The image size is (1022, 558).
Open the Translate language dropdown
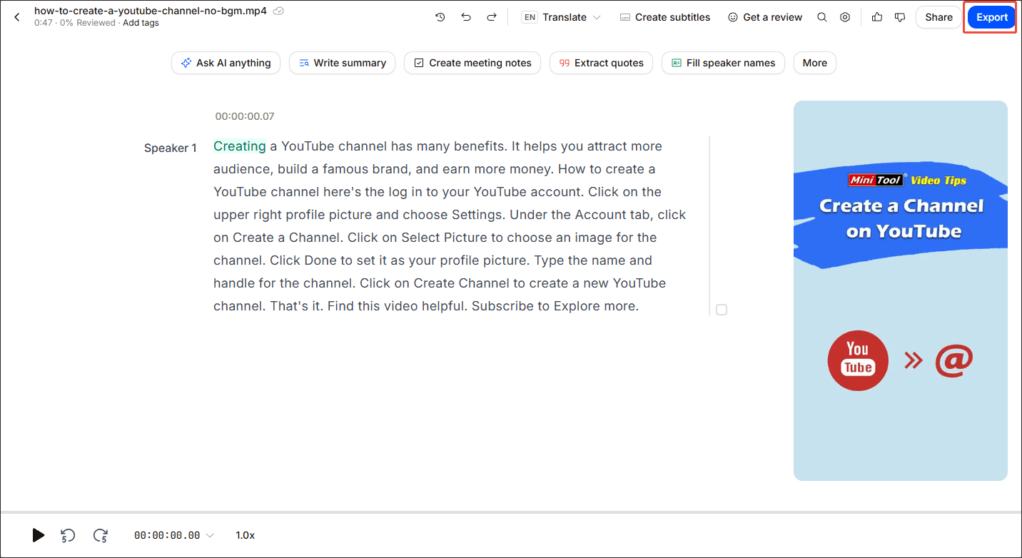[598, 16]
